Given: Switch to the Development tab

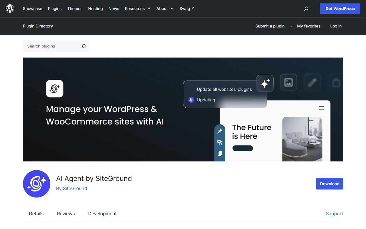Looking at the screenshot, I should 102,214.
